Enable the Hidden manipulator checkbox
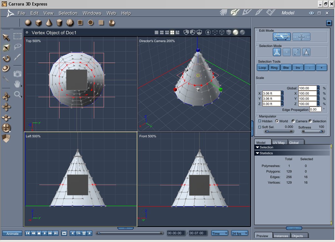This screenshot has height=242, width=335. click(x=260, y=121)
